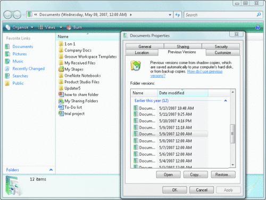Click the Refresh icon beside address bar
Viewport: 266px width, 200px height.
(x=178, y=15)
